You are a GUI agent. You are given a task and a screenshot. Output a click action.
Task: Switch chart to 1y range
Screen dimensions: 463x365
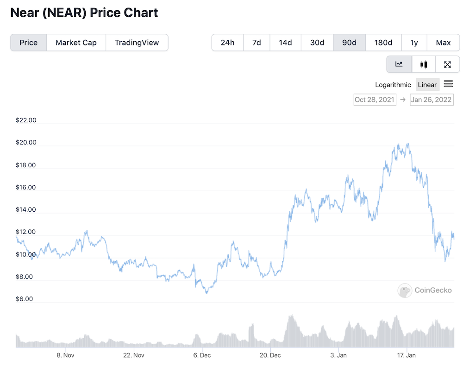414,43
